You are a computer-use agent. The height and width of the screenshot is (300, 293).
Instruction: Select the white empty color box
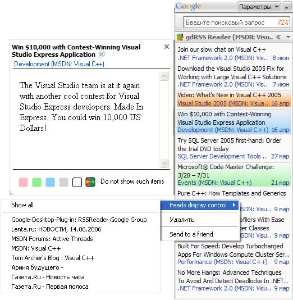click(77, 182)
